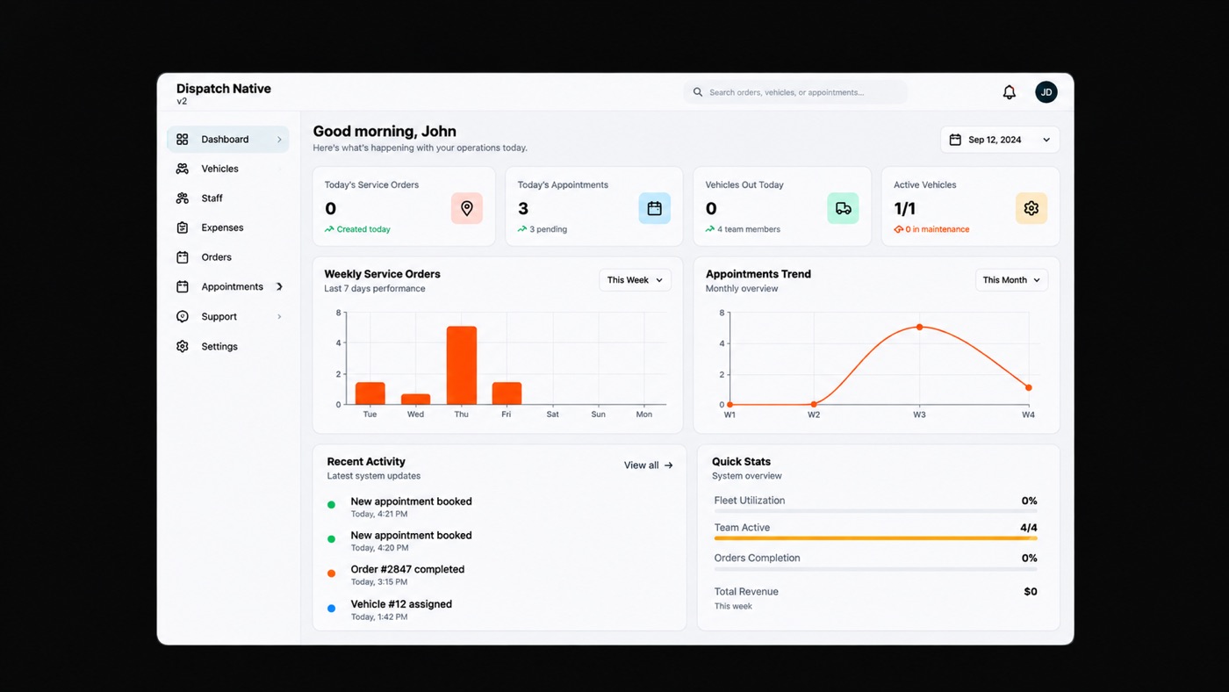Click the truck icon on Vehicles Out card
Viewport: 1229px width, 692px height.
coord(843,208)
